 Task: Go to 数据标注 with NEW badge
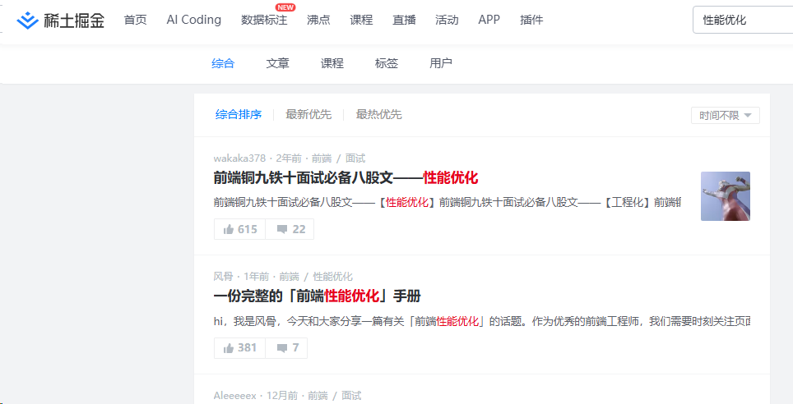click(x=264, y=21)
